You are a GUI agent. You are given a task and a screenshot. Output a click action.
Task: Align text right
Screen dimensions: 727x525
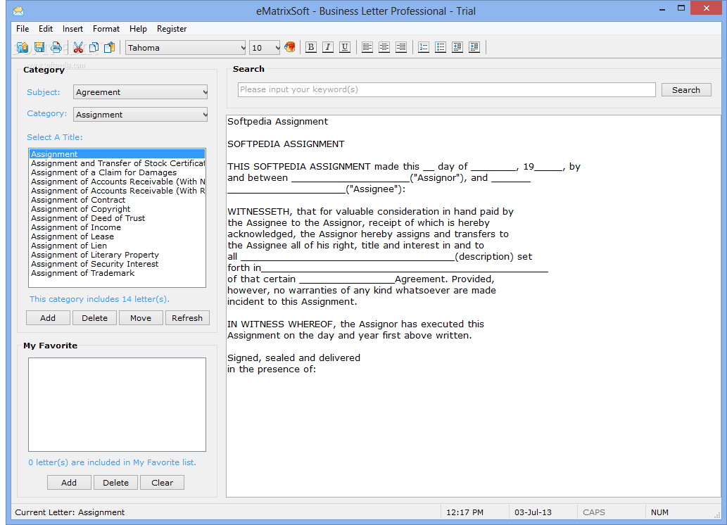[x=401, y=47]
